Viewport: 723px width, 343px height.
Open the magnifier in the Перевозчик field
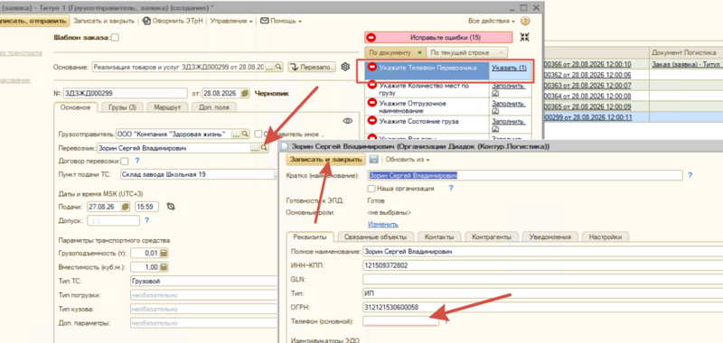click(264, 148)
